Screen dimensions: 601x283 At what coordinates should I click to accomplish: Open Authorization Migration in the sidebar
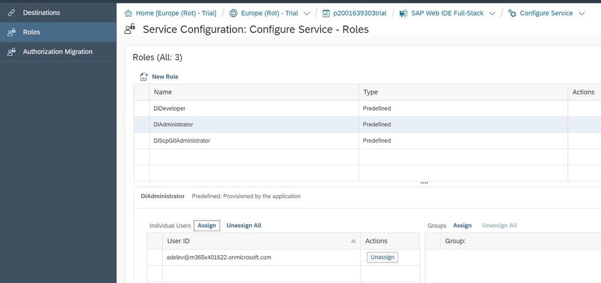[x=58, y=52]
